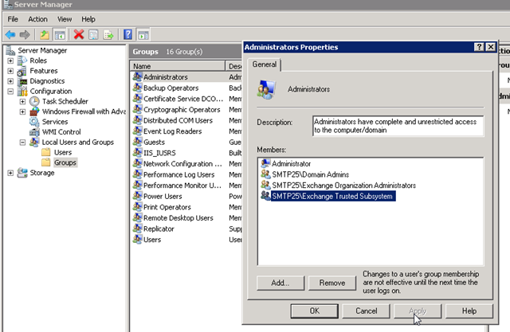Image resolution: width=510 pixels, height=332 pixels.
Task: Click the Users folder icon in tree
Action: 46,152
